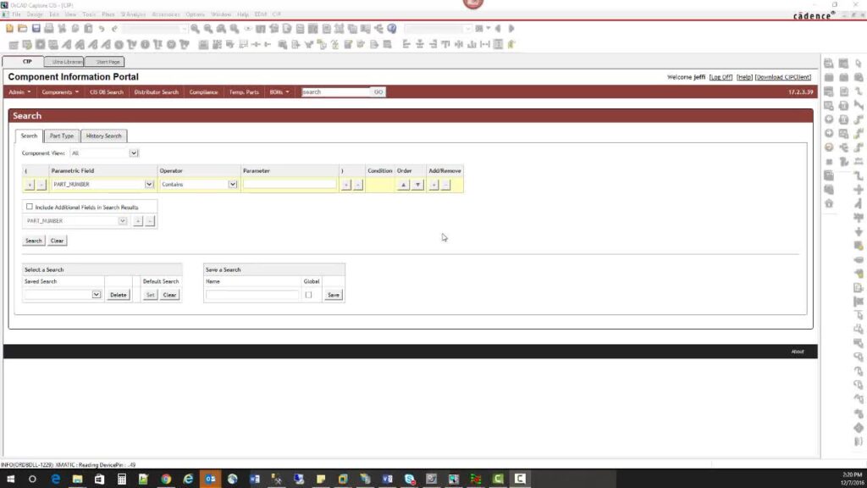Focus the portal quick search box

tap(335, 92)
